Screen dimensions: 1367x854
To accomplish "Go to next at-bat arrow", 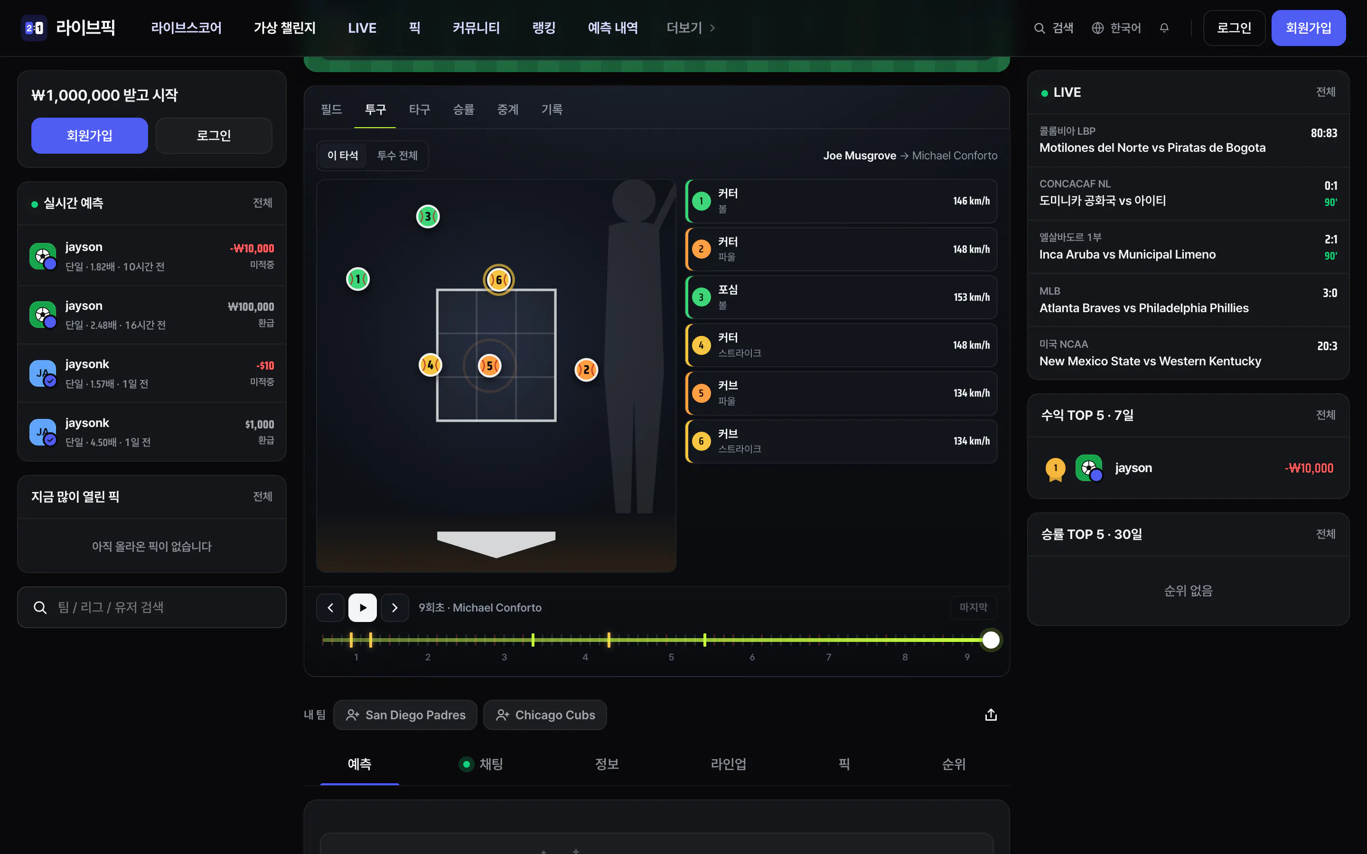I will pyautogui.click(x=395, y=608).
